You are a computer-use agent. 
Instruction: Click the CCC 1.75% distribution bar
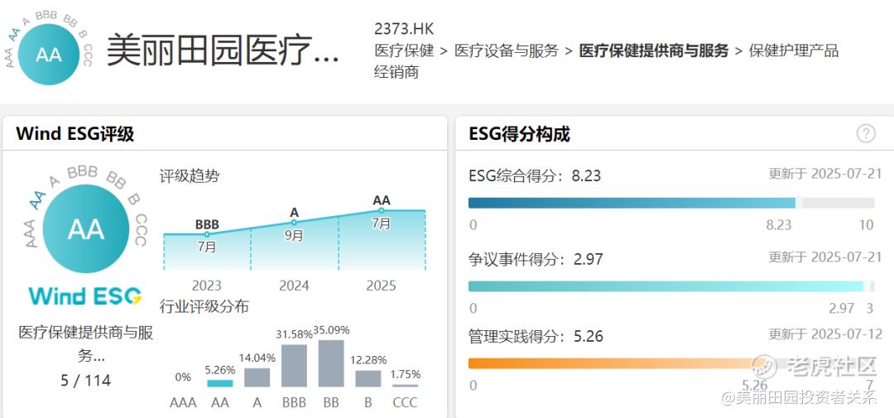click(x=406, y=386)
